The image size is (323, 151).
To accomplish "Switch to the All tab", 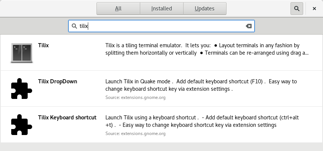I will pyautogui.click(x=118, y=9).
